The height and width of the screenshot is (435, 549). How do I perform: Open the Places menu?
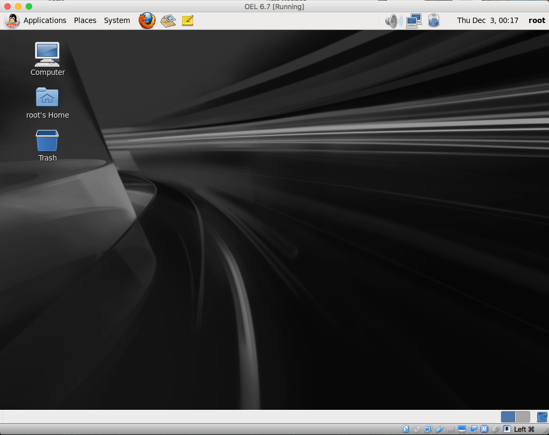point(85,21)
